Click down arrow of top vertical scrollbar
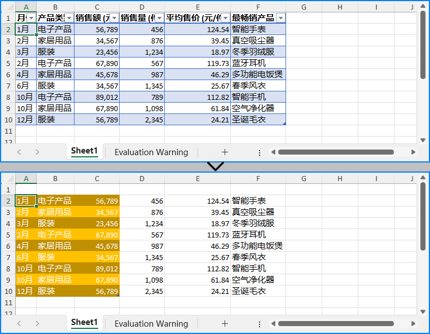The image size is (430, 334). [423, 140]
